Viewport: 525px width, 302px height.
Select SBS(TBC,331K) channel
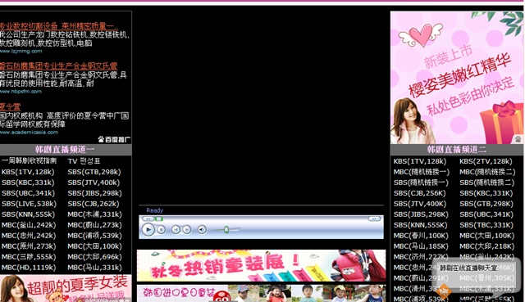[486, 225]
